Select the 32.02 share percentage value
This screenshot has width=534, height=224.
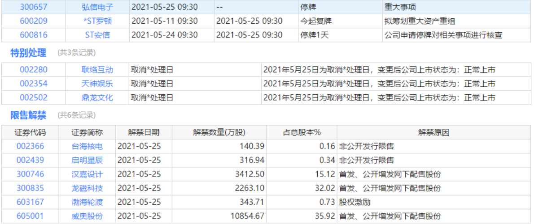[x=325, y=188]
